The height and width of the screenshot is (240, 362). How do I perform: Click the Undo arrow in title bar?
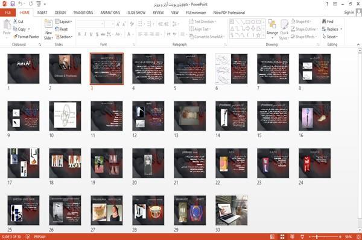pos(21,4)
